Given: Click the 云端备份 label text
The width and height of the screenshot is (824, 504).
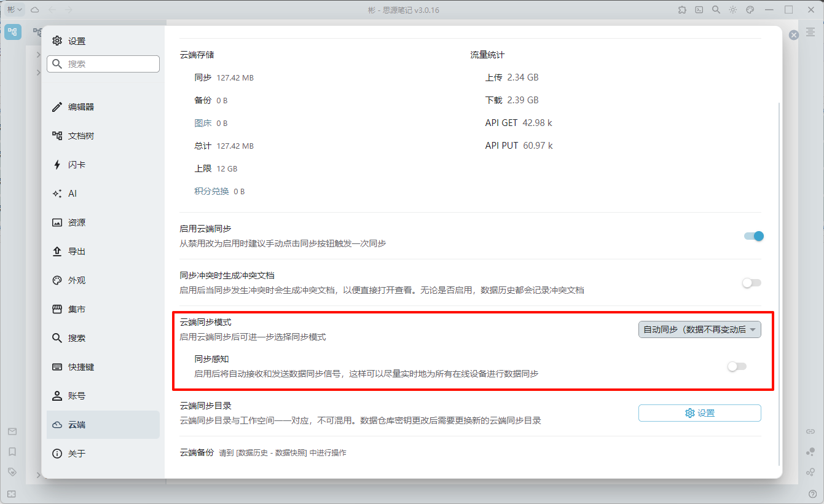Looking at the screenshot, I should tap(197, 452).
